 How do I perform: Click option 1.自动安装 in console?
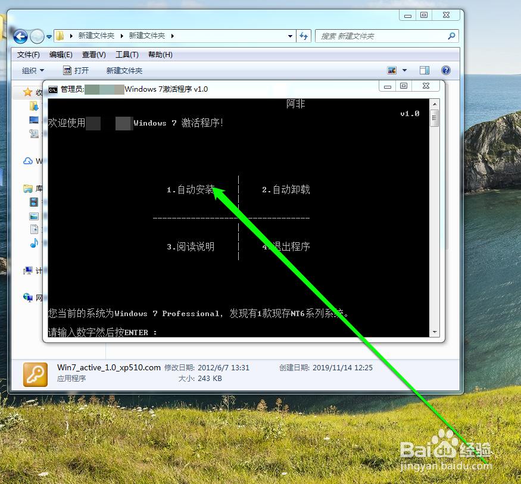[x=191, y=189]
